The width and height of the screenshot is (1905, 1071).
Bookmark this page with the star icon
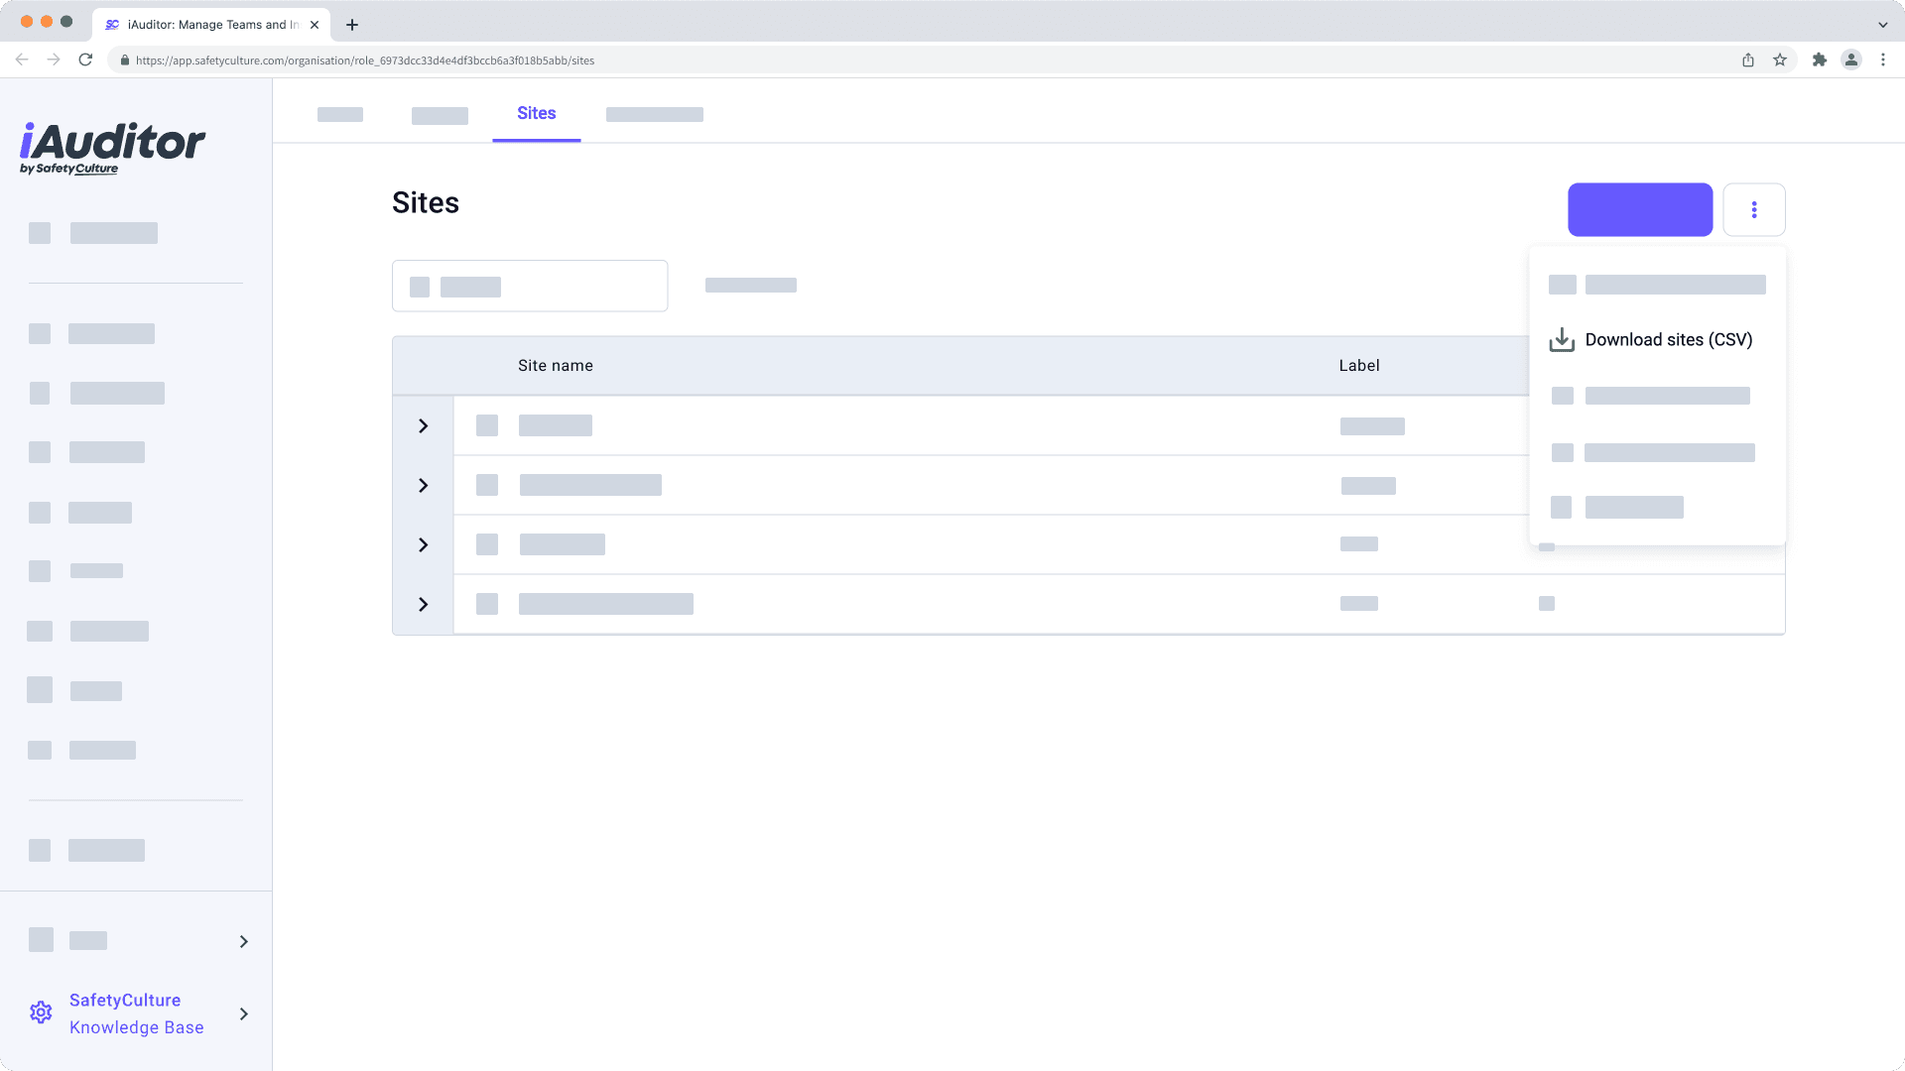(x=1780, y=59)
